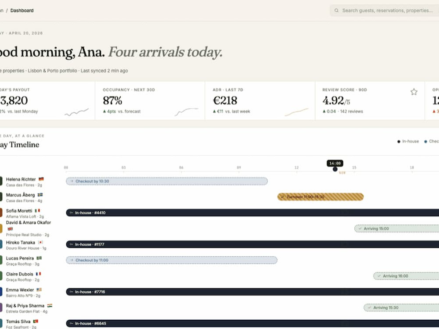Viewport: 439px width, 329px height.
Task: Click the checkmark icon on Arriving 16:00
Action: 379,276
